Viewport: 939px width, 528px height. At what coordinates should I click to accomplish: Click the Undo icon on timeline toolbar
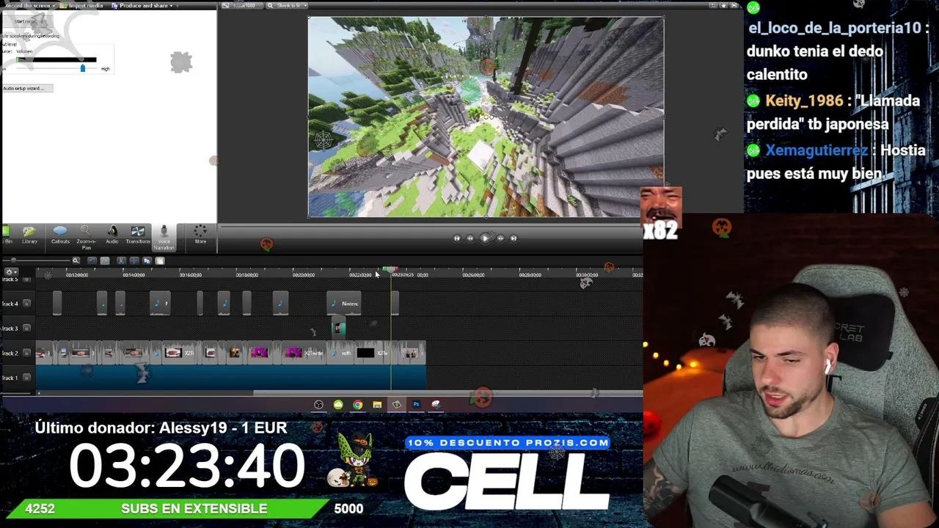pos(92,260)
